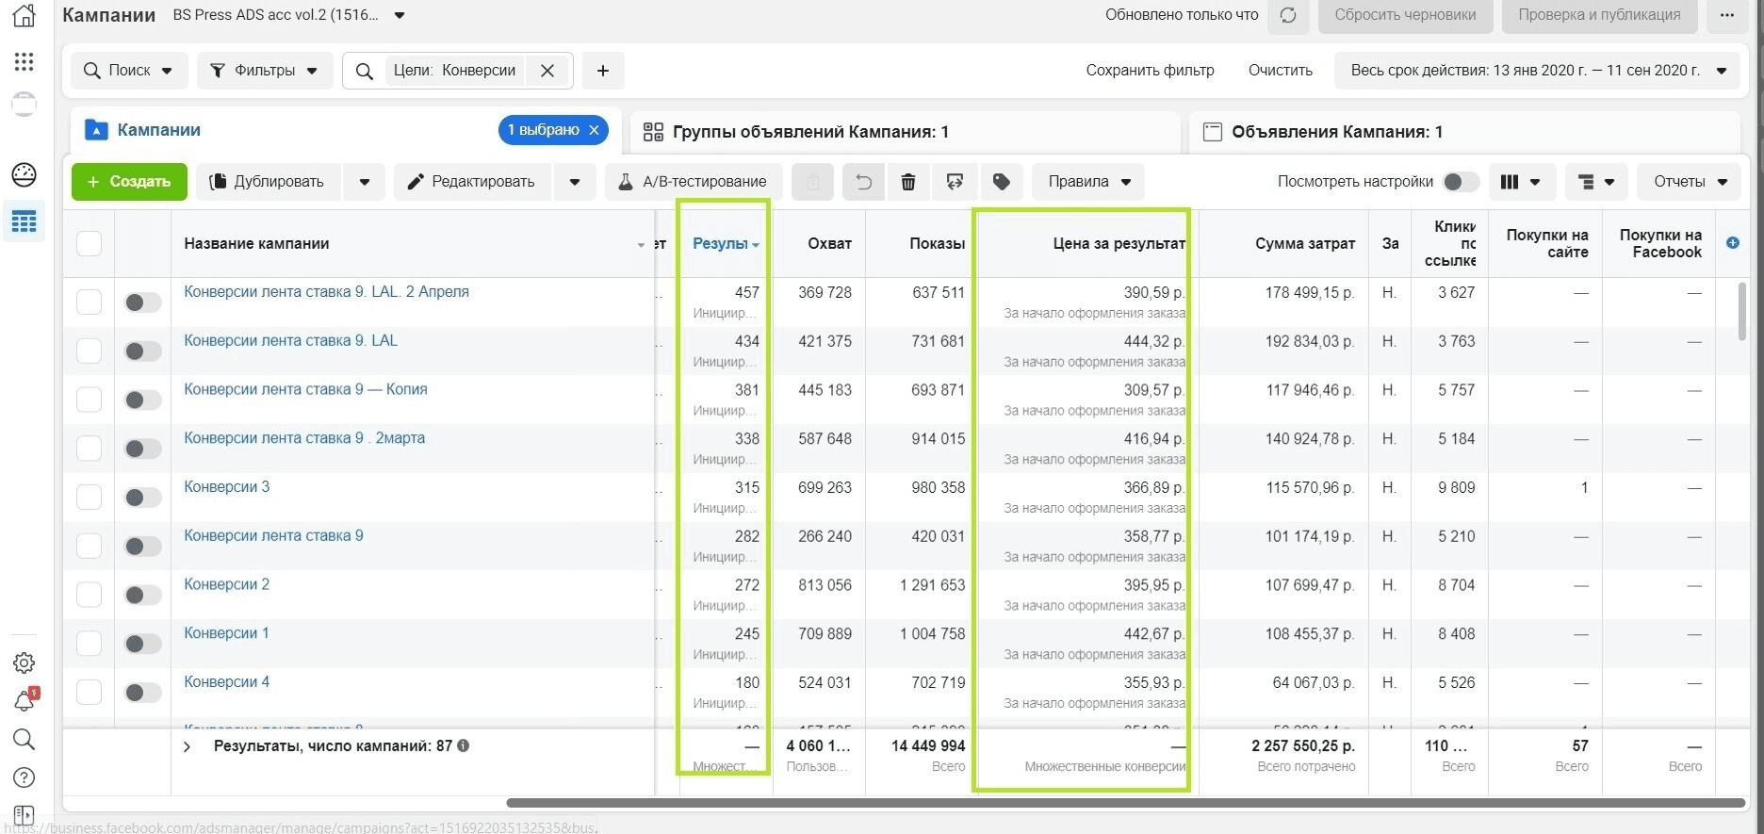This screenshot has width=1764, height=834.
Task: Click the tag label icon
Action: (x=1001, y=182)
